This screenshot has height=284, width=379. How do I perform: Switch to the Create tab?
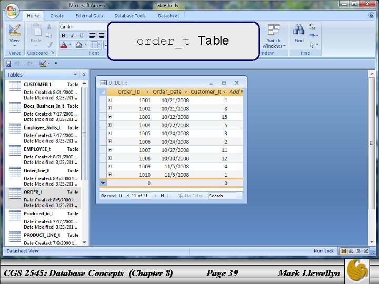[57, 16]
